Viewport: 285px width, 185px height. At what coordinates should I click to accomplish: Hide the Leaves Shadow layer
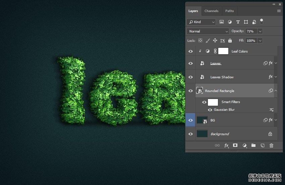pyautogui.click(x=190, y=77)
